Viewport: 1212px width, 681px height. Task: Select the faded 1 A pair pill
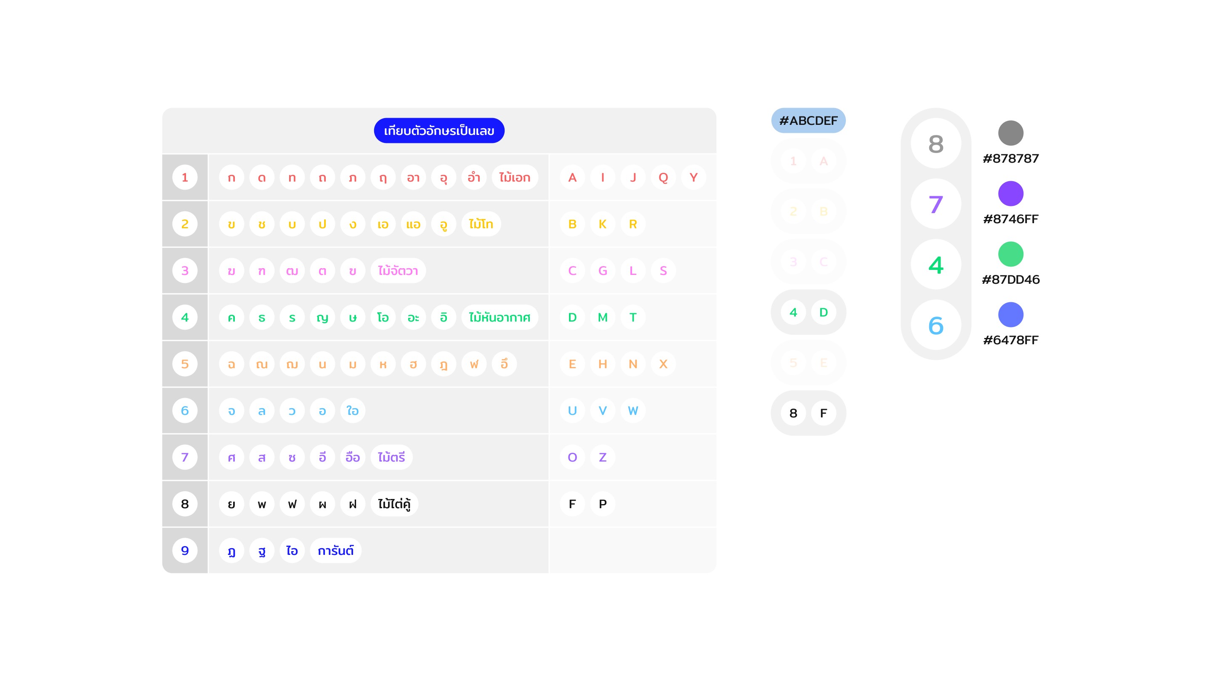808,161
